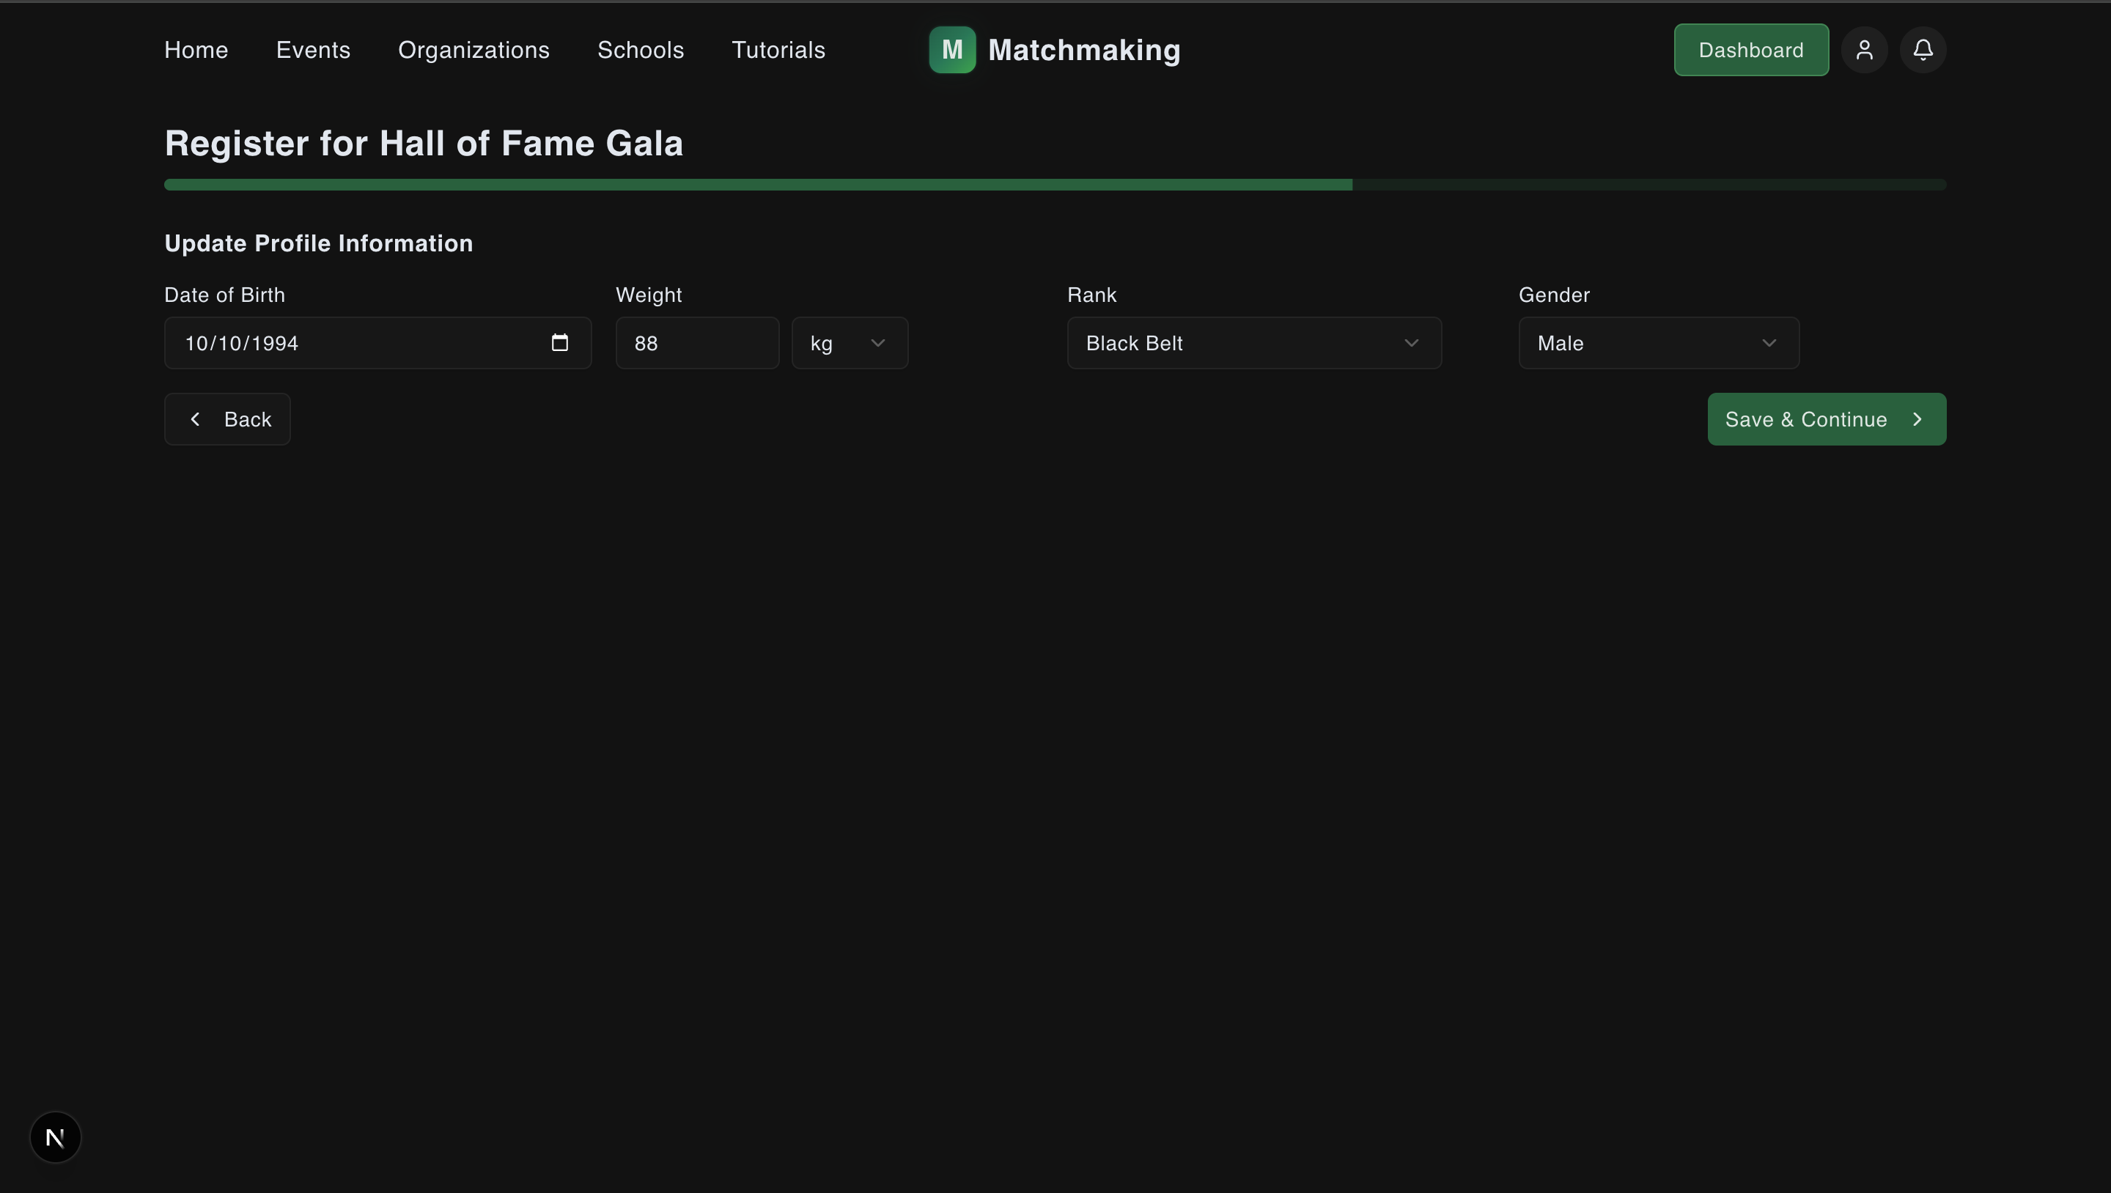Click the Update Profile Information heading
The width and height of the screenshot is (2111, 1193).
point(319,243)
